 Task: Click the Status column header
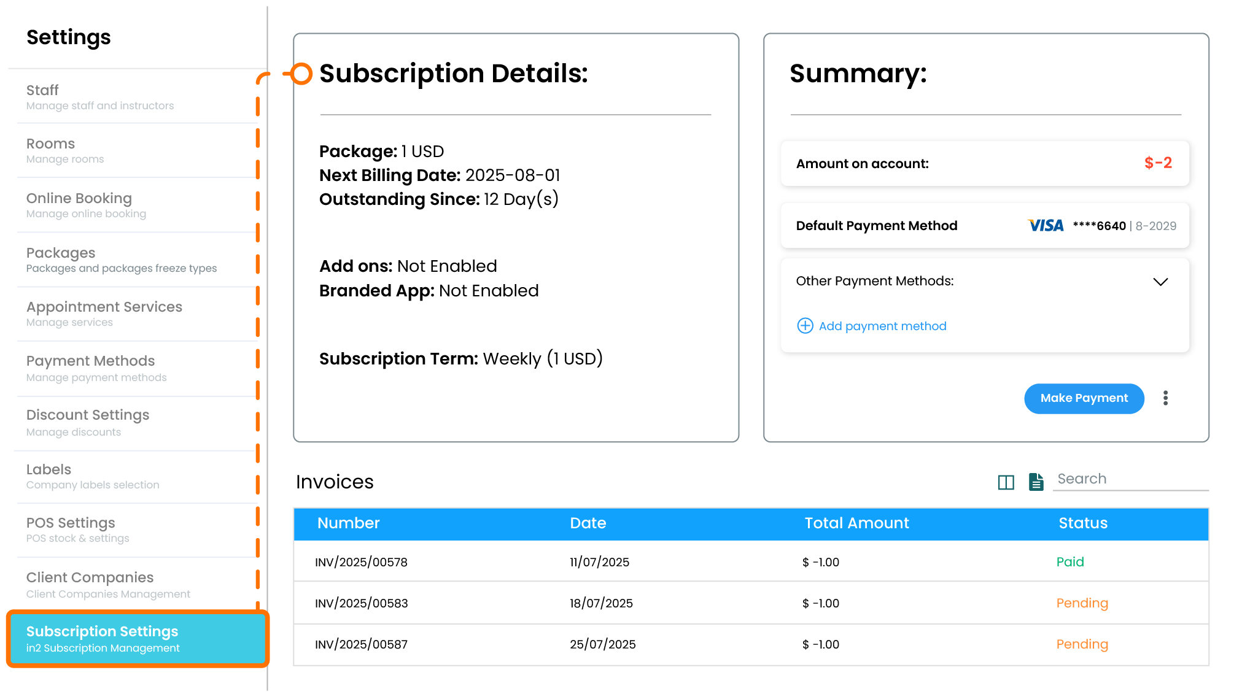1082,523
